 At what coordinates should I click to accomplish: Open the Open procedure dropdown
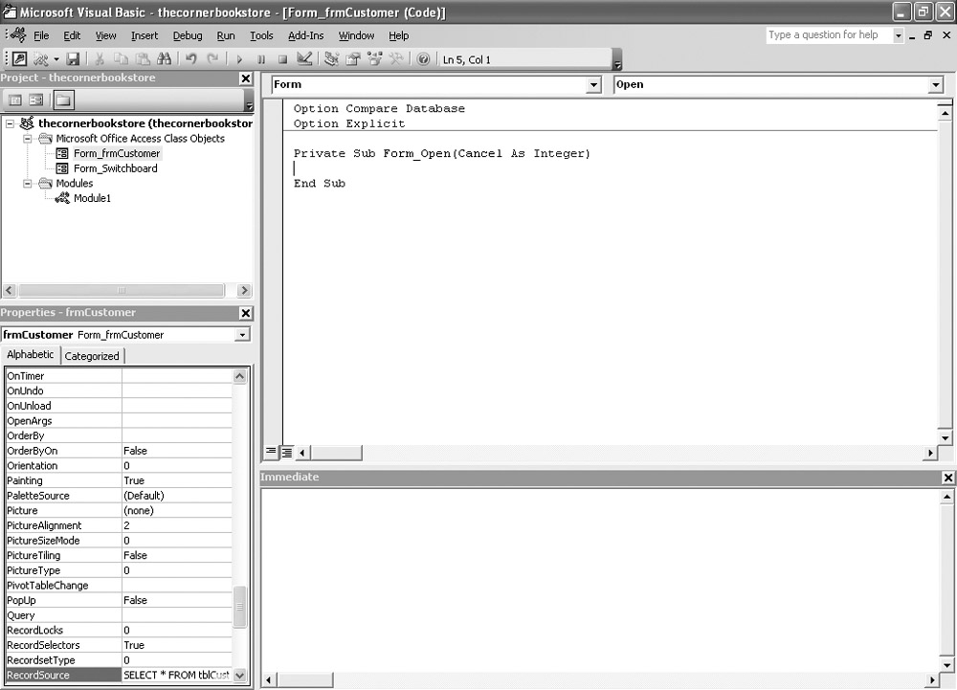[935, 85]
